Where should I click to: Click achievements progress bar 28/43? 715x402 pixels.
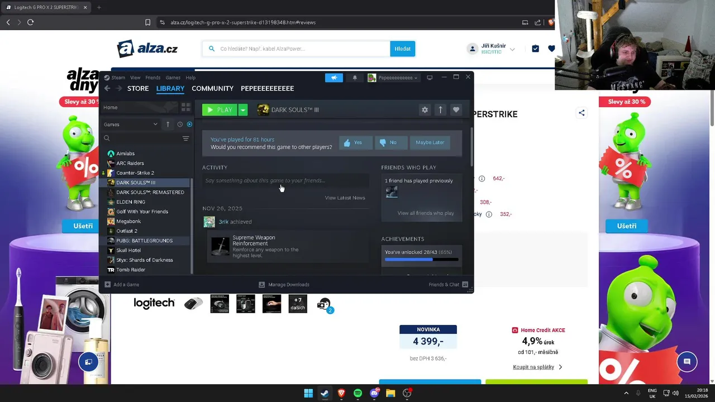pyautogui.click(x=422, y=259)
